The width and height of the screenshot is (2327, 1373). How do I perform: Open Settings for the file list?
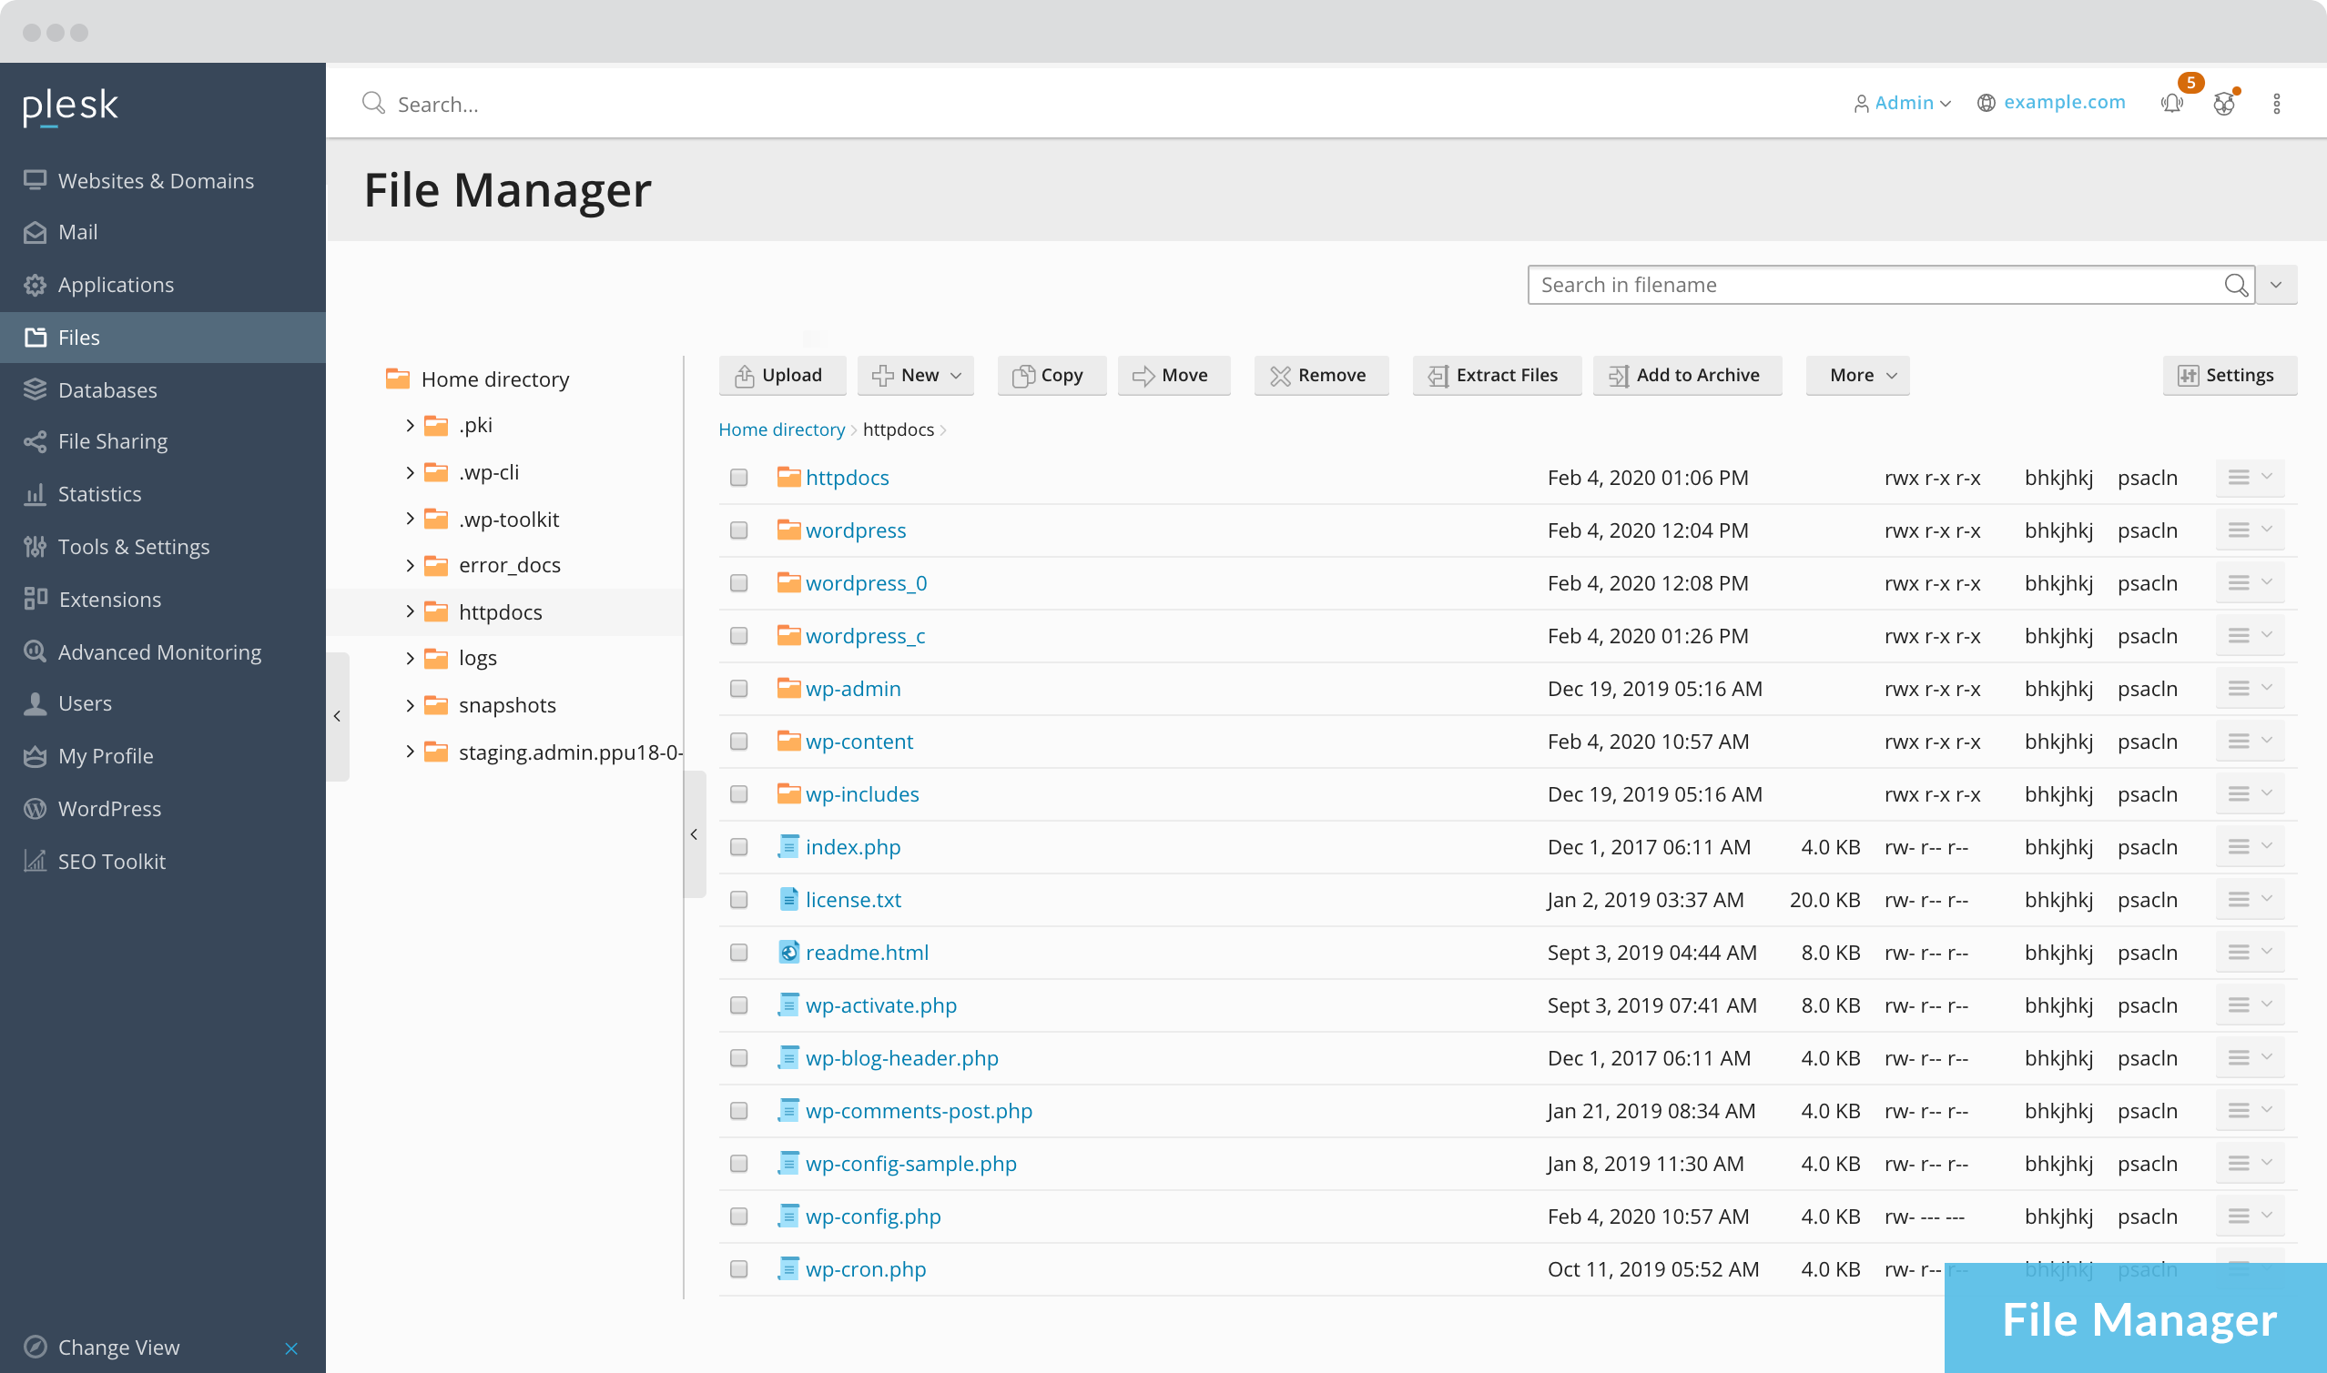coord(2228,375)
